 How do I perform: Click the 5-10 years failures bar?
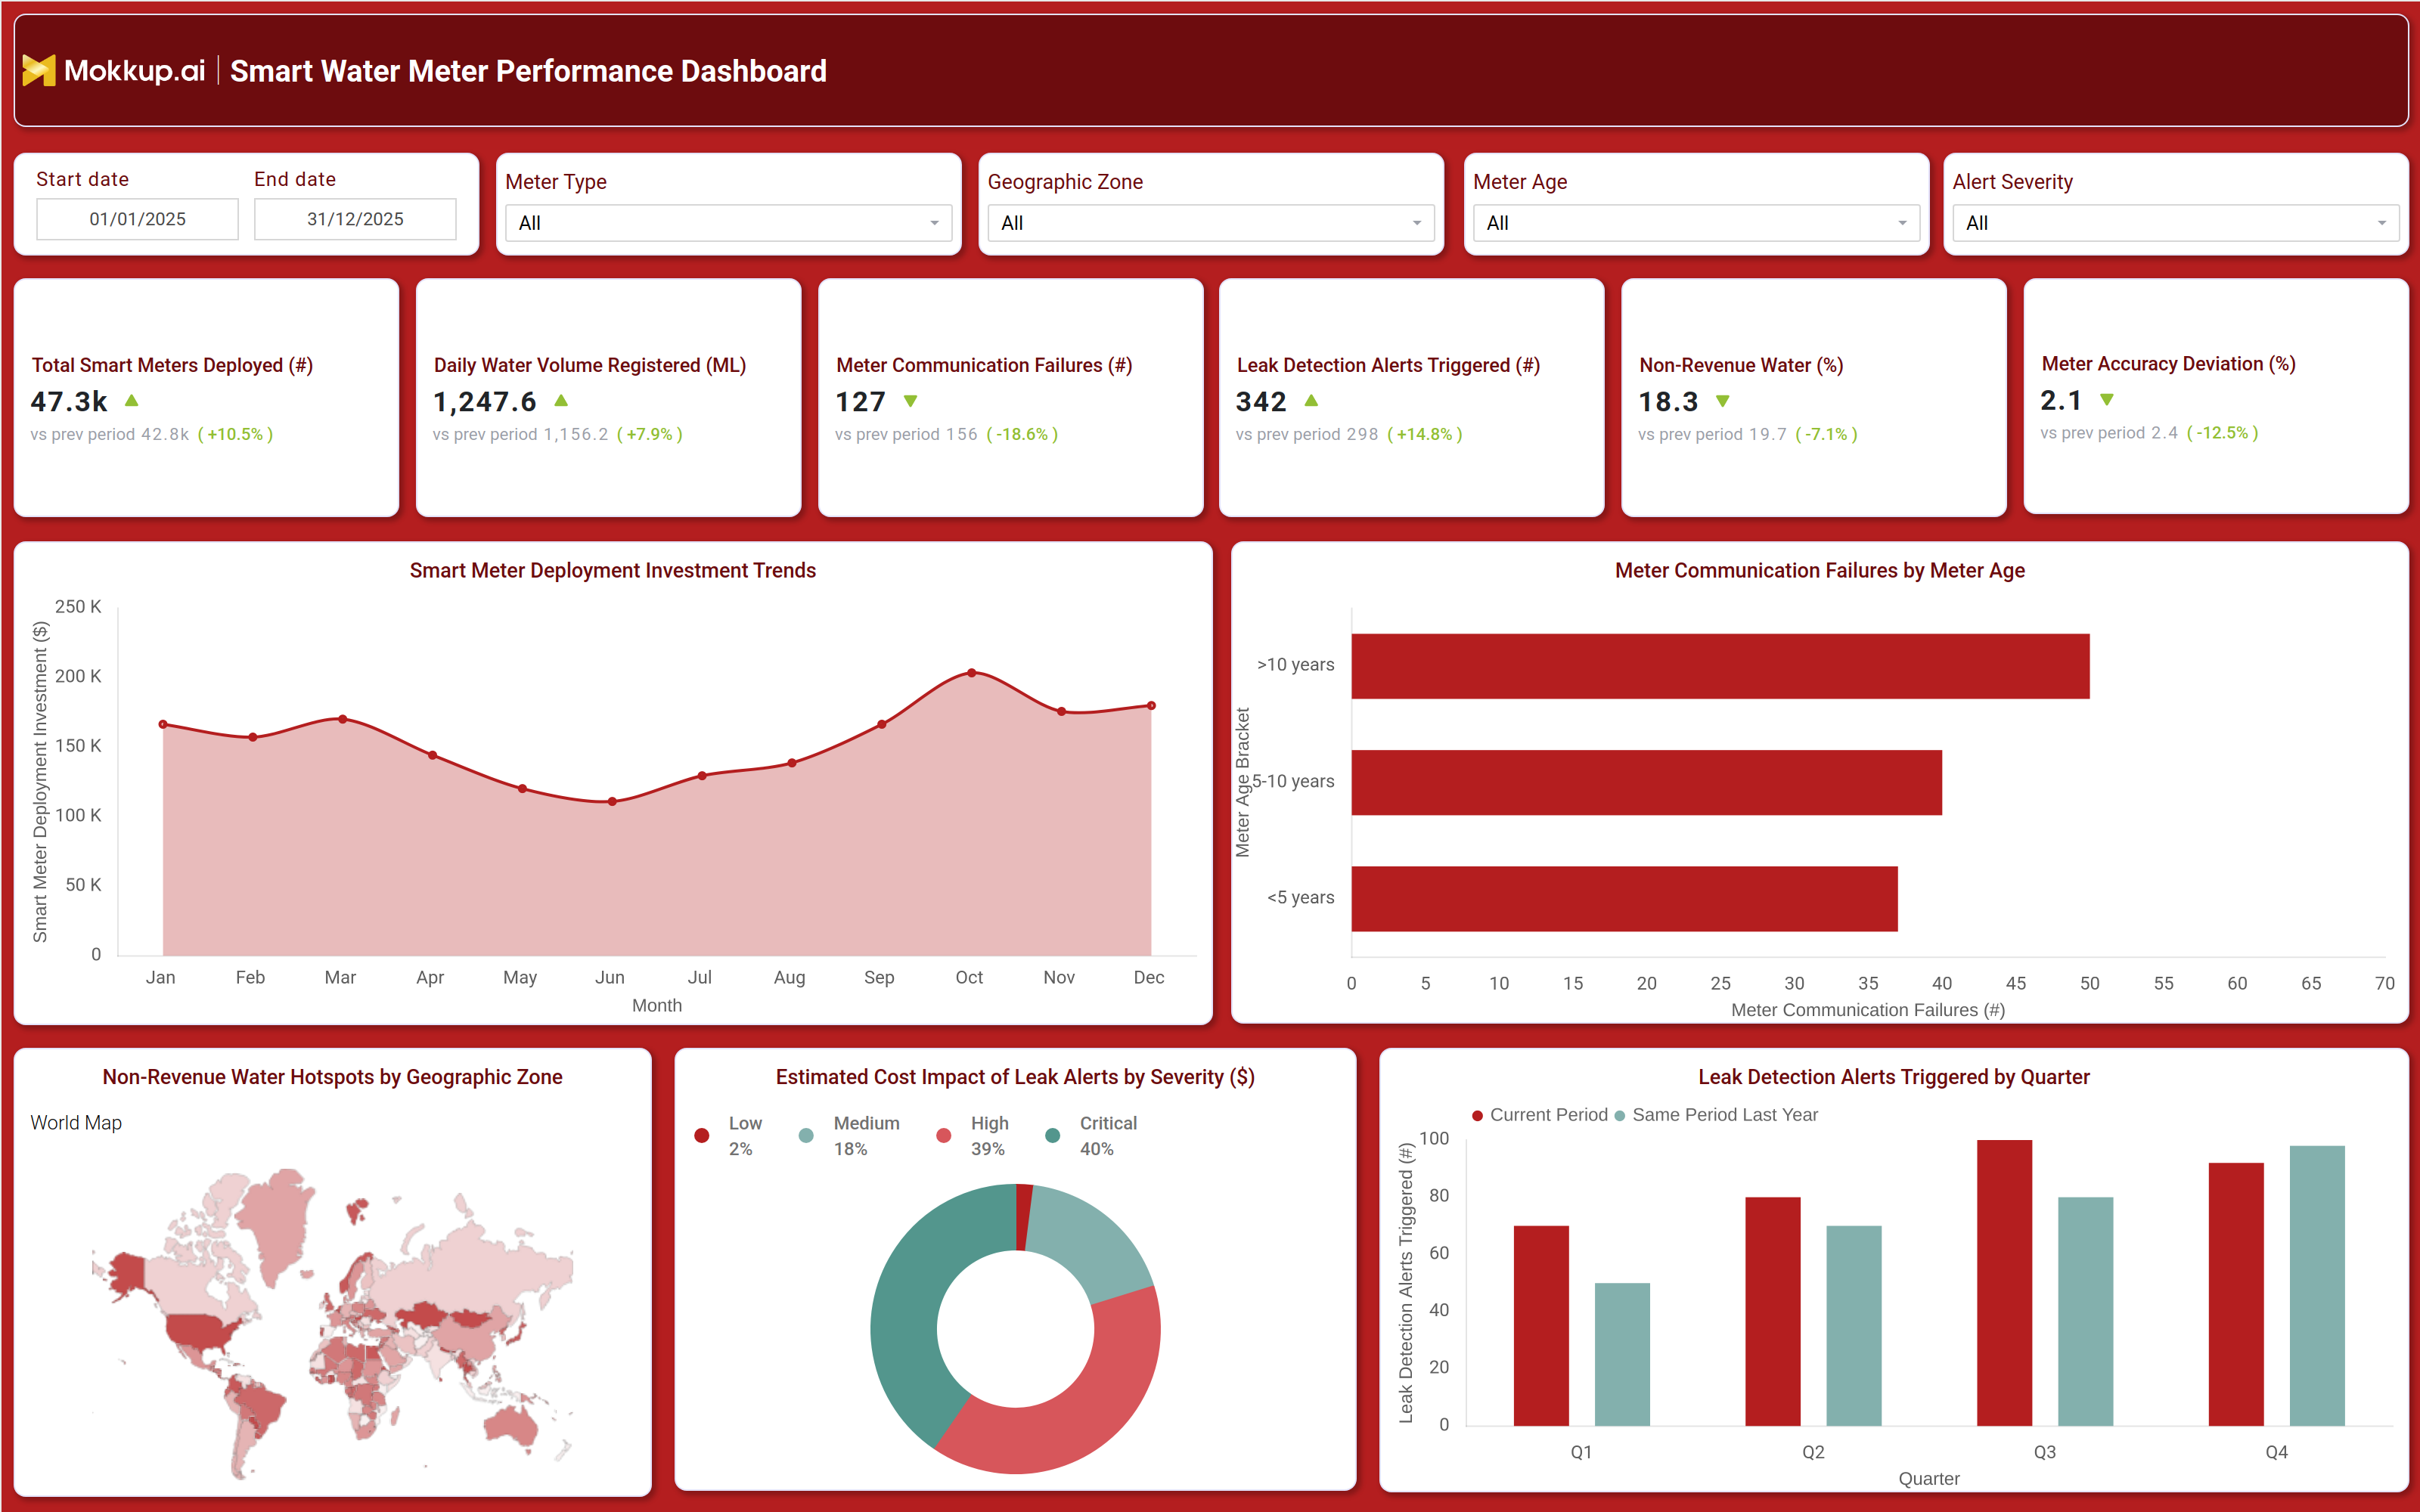click(x=1647, y=783)
